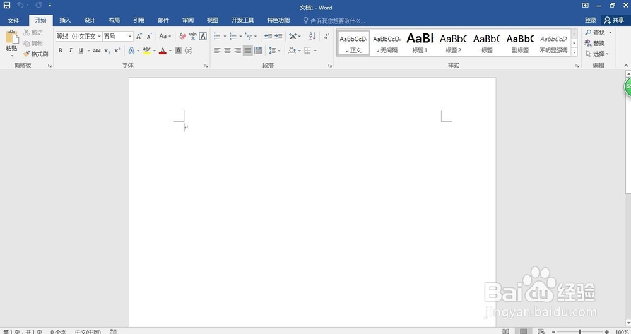Viewport: 631px width, 334px height.
Task: Expand the styles gallery more button
Action: coord(574,52)
